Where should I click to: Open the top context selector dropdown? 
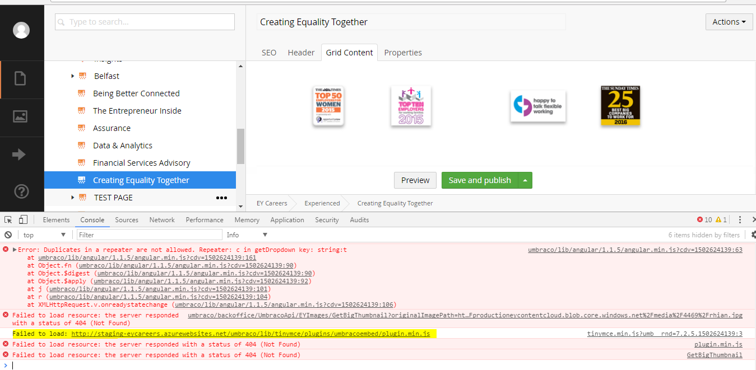[44, 235]
